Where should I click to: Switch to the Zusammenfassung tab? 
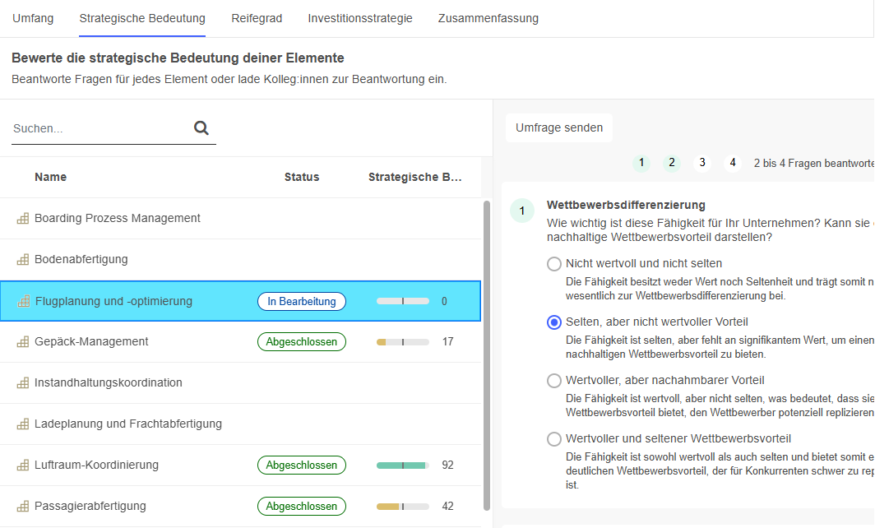[488, 17]
